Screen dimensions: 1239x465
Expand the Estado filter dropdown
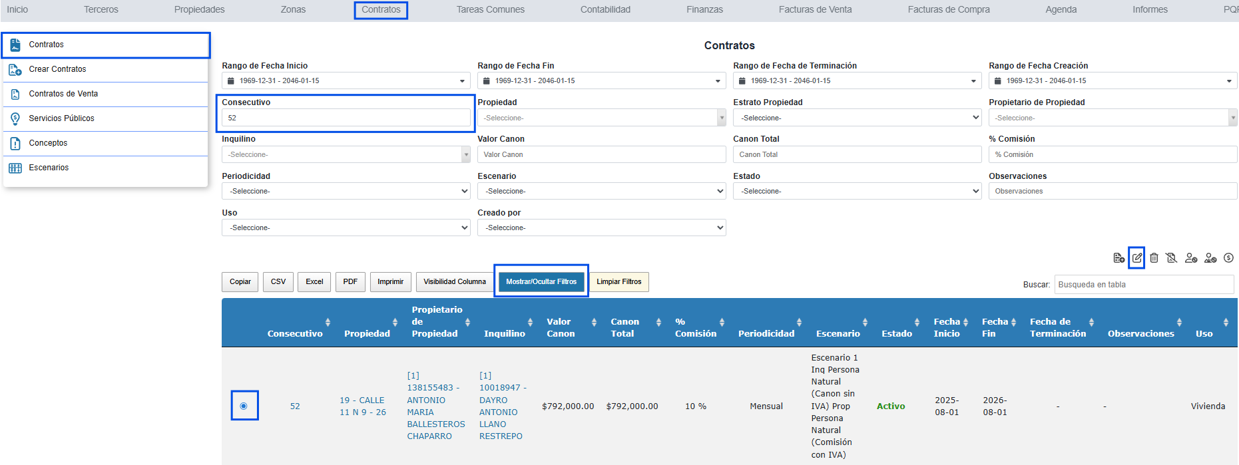point(857,191)
